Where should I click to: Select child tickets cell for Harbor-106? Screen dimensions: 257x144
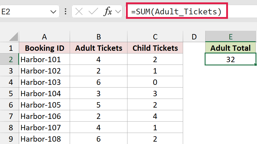(x=155, y=116)
